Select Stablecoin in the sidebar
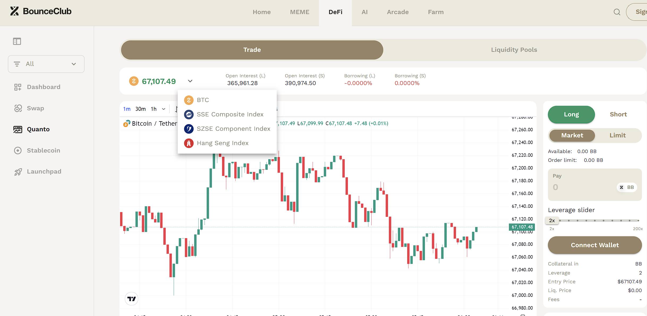The width and height of the screenshot is (647, 316). (x=43, y=150)
